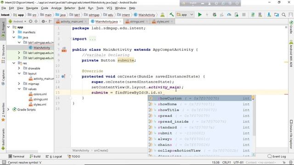Open the Refactor menu

coord(69,8)
